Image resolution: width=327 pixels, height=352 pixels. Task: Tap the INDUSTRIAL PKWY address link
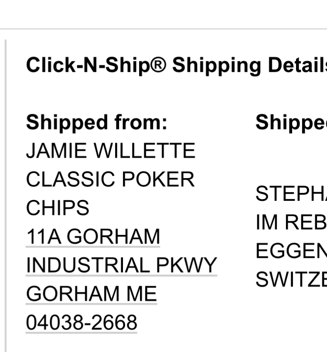click(x=121, y=266)
